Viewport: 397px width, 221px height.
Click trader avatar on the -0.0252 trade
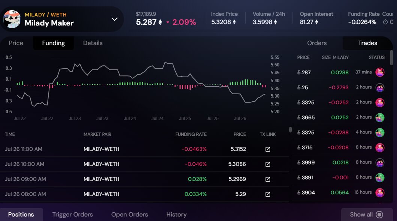point(380,102)
